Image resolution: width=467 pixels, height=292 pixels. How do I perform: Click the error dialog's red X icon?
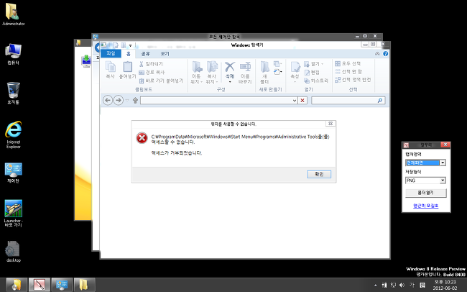tap(142, 138)
